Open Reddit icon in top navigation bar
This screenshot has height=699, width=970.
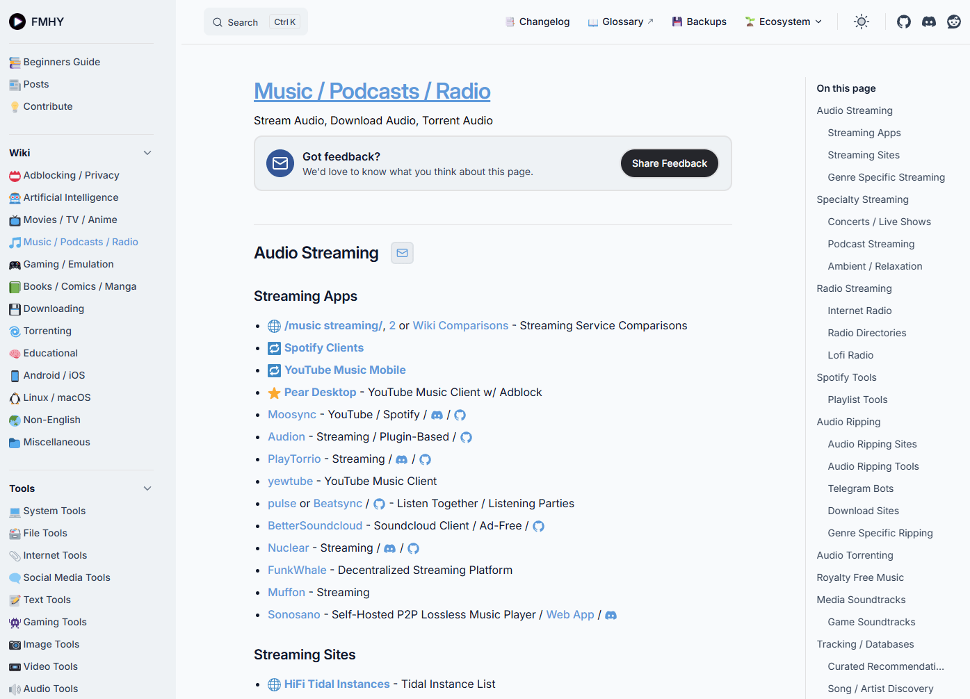(953, 22)
